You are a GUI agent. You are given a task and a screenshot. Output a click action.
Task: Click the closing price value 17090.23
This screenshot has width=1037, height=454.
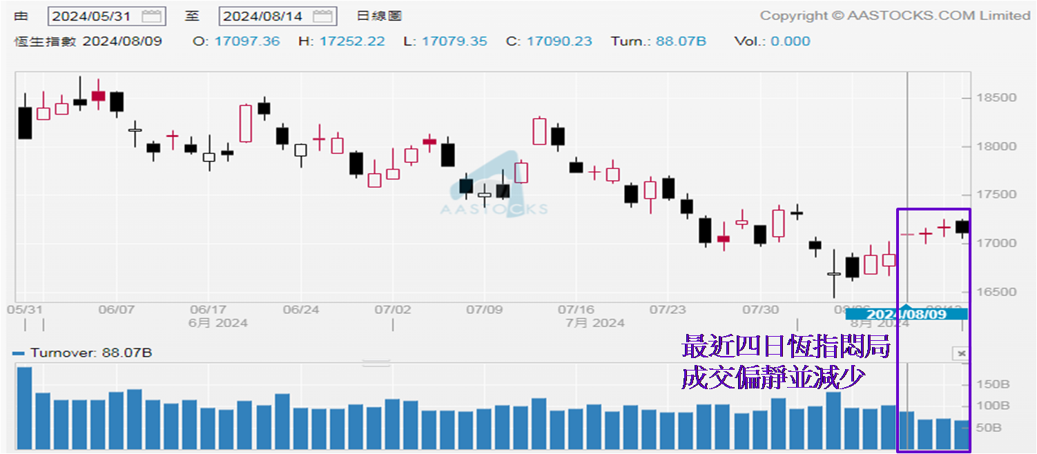tap(559, 41)
